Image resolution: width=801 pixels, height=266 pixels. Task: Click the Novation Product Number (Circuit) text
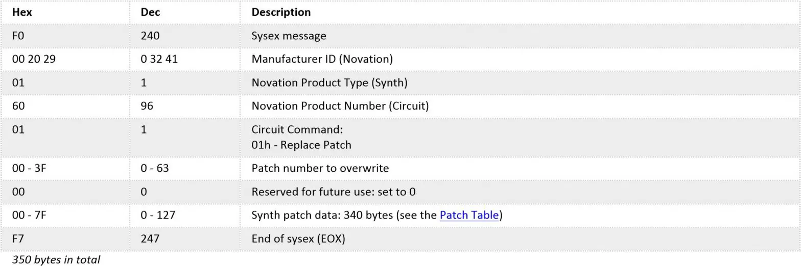(340, 106)
